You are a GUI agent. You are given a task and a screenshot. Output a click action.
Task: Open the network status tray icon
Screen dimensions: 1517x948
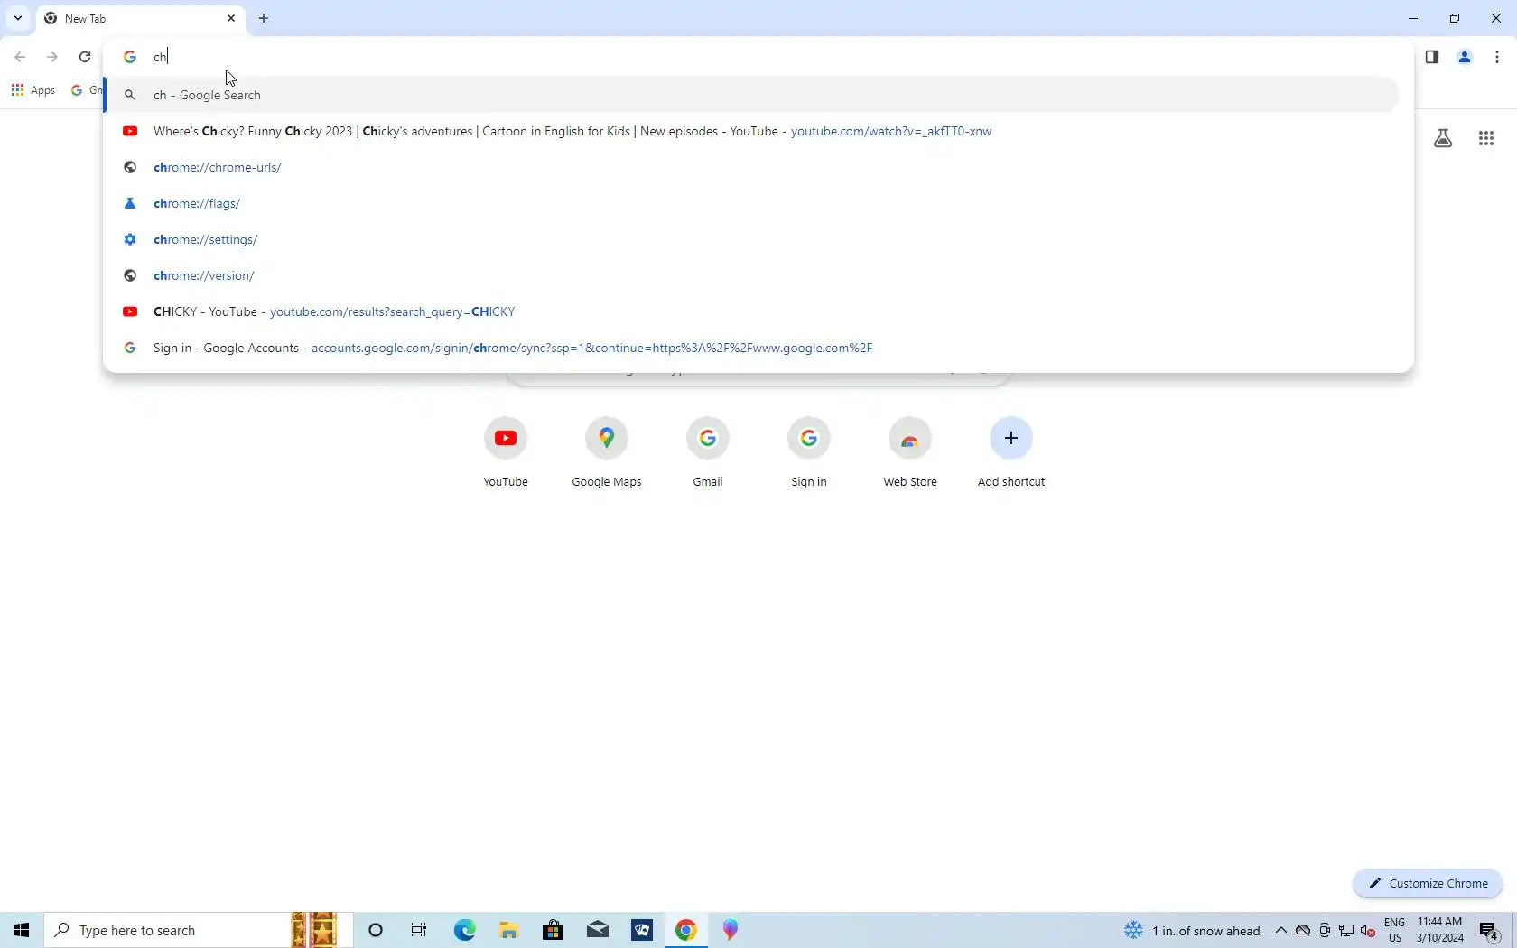(x=1346, y=930)
